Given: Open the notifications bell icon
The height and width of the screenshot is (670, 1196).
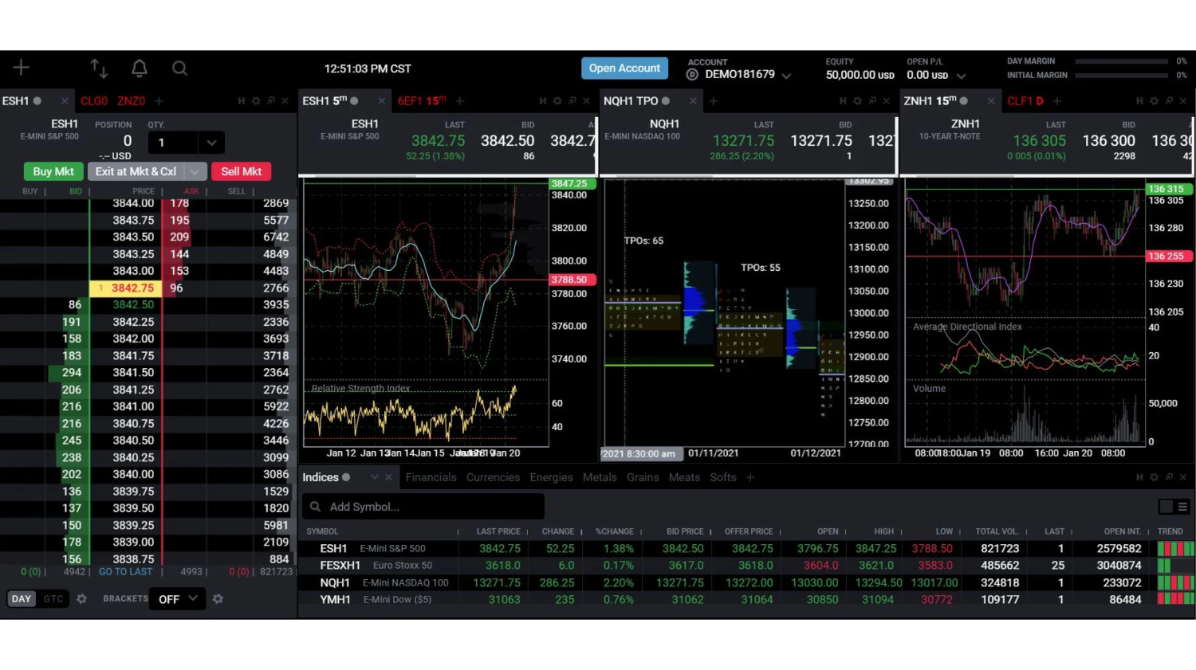Looking at the screenshot, I should 140,69.
